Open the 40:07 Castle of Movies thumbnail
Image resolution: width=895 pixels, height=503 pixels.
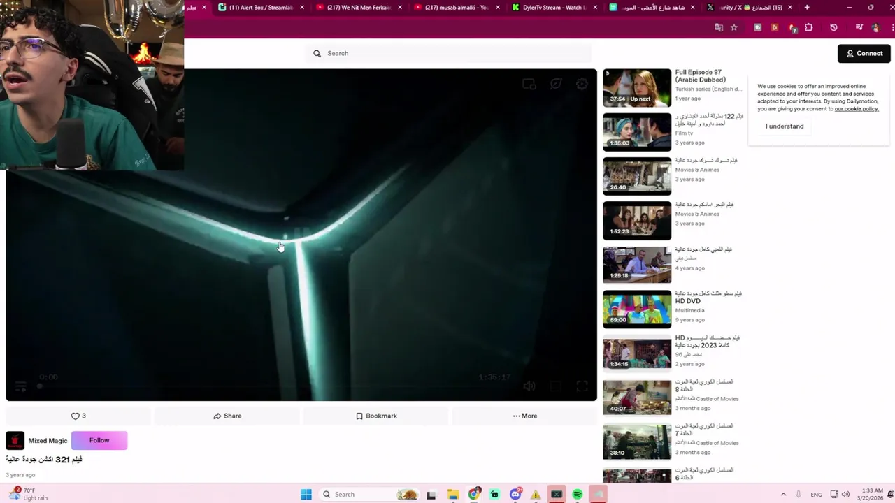pos(637,397)
